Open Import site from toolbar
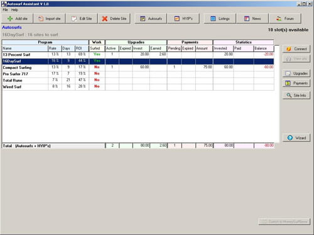This screenshot has width=314, height=235. coord(49,19)
